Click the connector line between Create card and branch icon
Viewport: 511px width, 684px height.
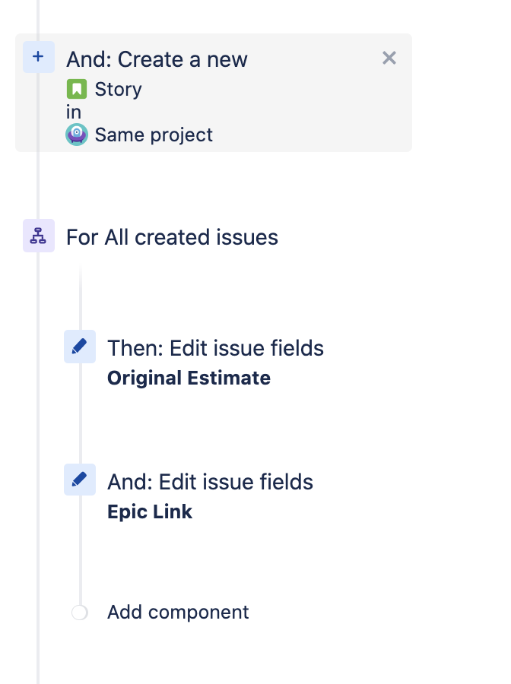tap(39, 185)
